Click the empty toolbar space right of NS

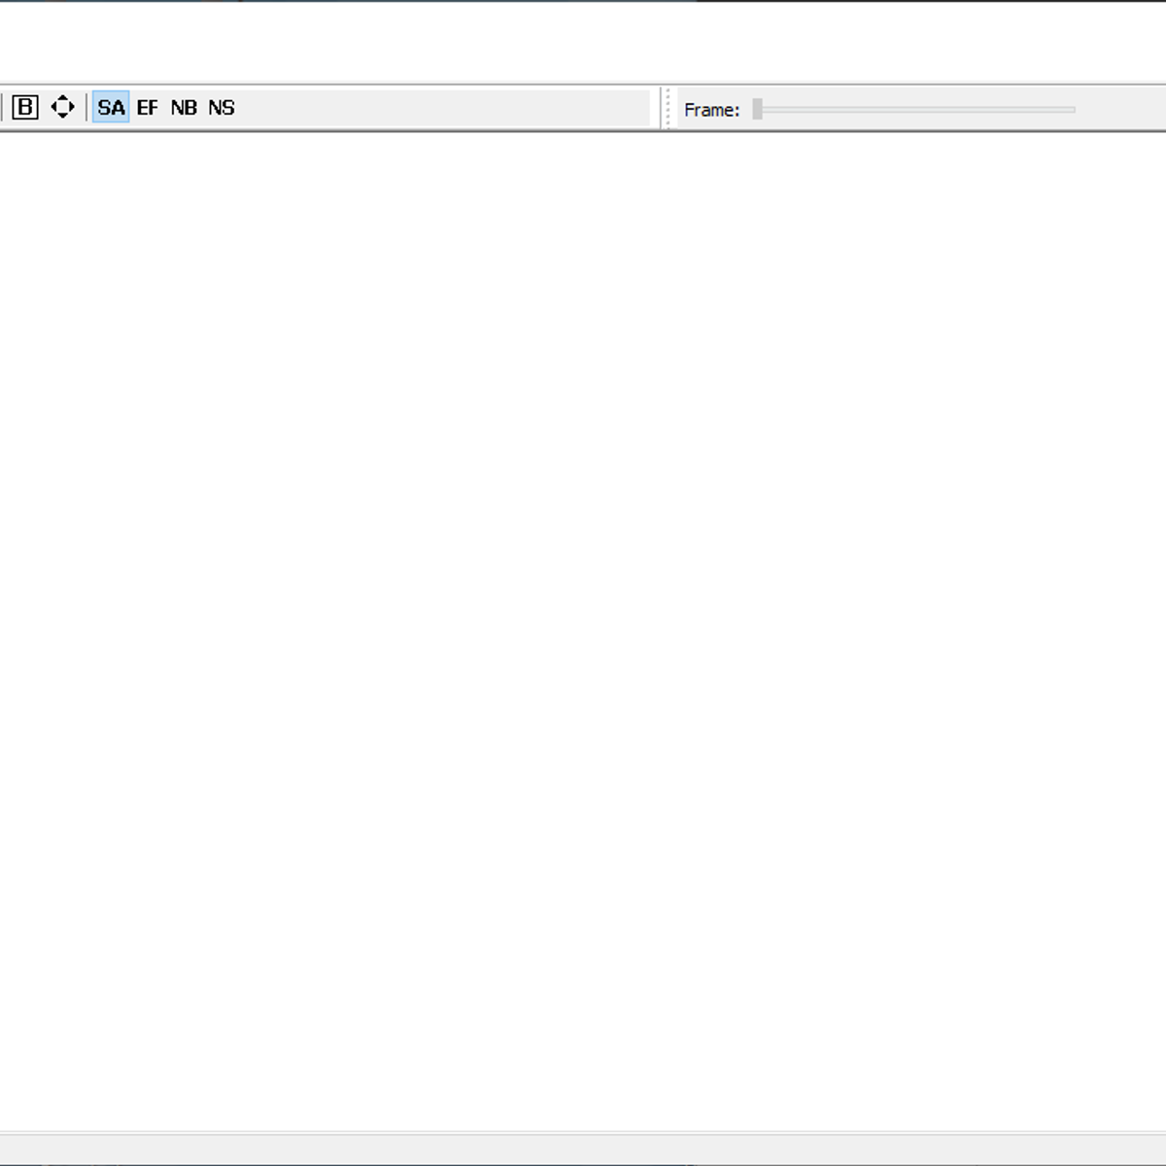click(x=437, y=108)
